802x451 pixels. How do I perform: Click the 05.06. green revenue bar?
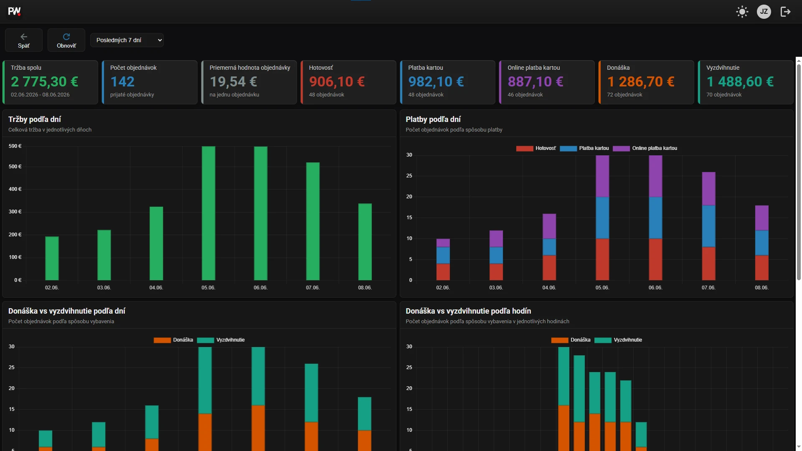(208, 213)
